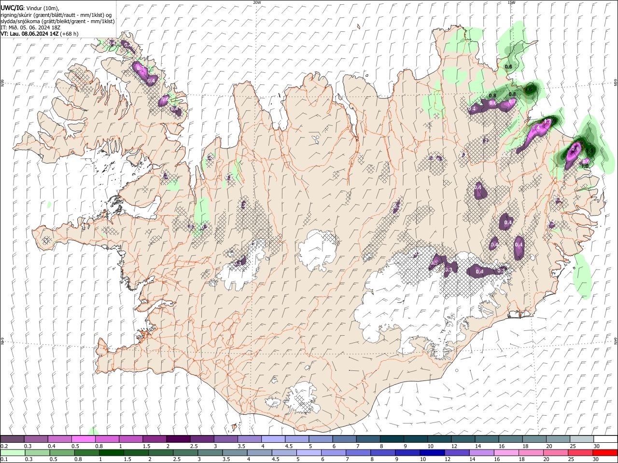Pick the 6 slate-blue swatch in the snow scale
The width and height of the screenshot is (618, 463).
click(344, 439)
